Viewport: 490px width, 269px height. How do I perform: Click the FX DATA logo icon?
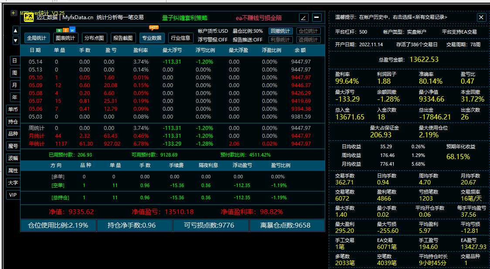pos(29,17)
